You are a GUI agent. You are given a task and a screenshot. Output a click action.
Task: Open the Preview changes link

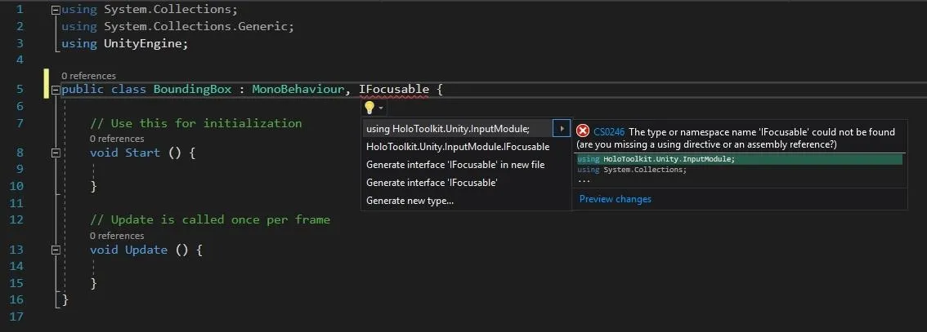point(615,199)
